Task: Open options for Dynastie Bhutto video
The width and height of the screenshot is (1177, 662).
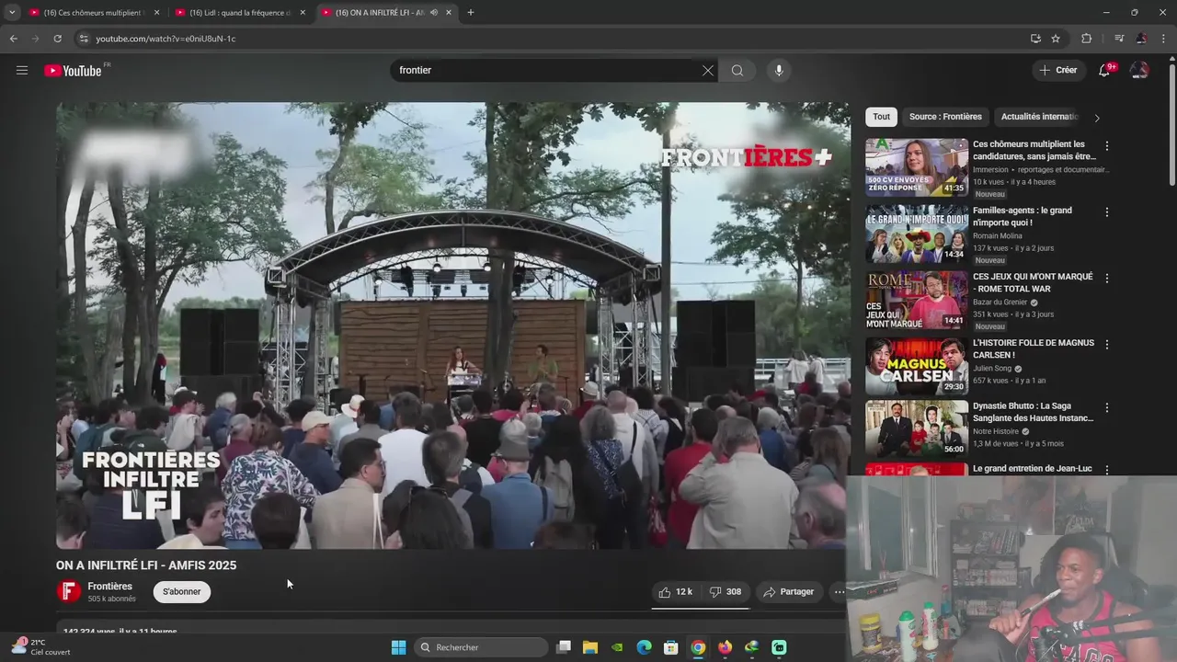Action: pyautogui.click(x=1107, y=408)
